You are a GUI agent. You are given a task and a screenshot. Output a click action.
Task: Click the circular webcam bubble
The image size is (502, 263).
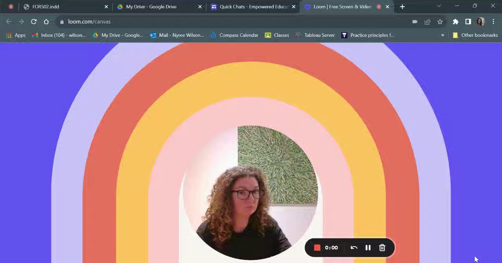tap(250, 193)
